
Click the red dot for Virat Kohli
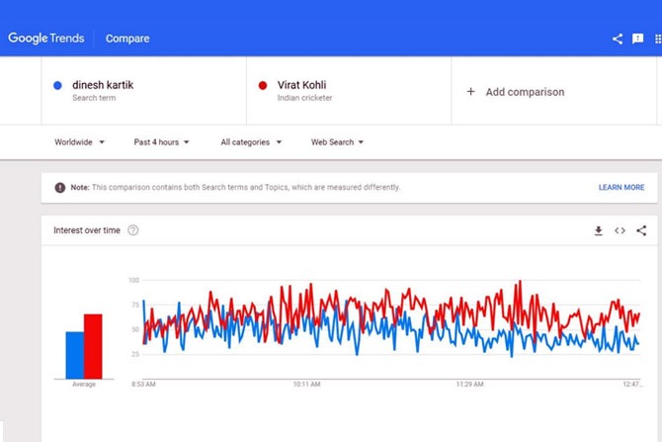click(x=263, y=85)
